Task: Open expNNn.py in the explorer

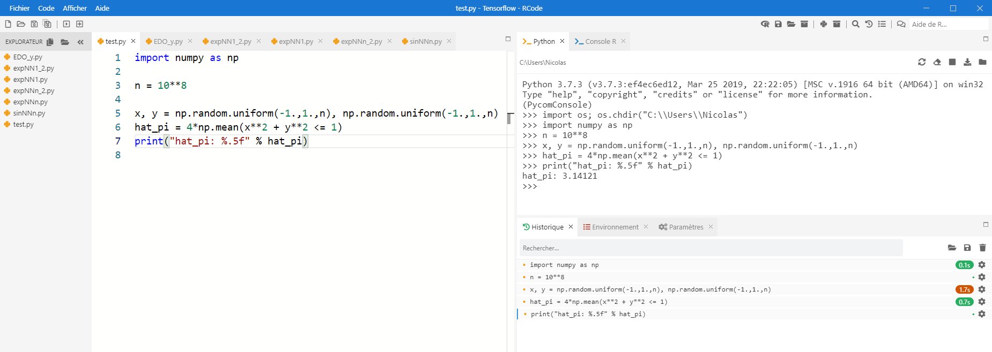Action: click(x=30, y=102)
